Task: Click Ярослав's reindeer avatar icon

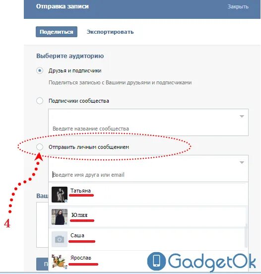Action: (x=60, y=262)
